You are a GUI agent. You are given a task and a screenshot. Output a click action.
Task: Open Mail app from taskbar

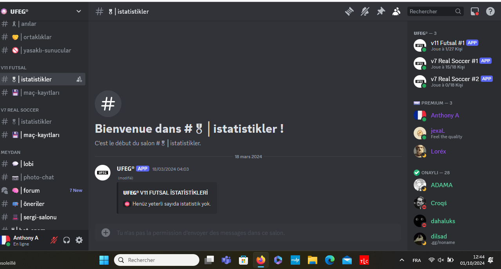pyautogui.click(x=347, y=260)
